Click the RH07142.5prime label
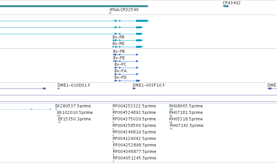Screen dimensions: 277x163 pyautogui.click(x=187, y=126)
